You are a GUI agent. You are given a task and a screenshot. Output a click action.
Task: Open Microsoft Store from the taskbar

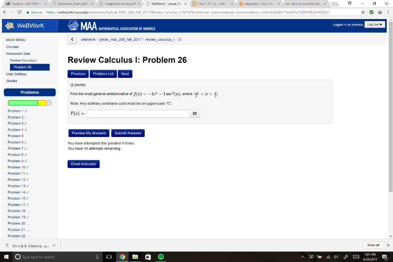(148, 257)
